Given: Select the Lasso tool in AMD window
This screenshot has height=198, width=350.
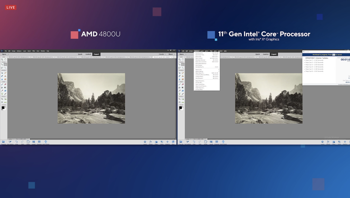Looking at the screenshot, I should [x=2, y=68].
